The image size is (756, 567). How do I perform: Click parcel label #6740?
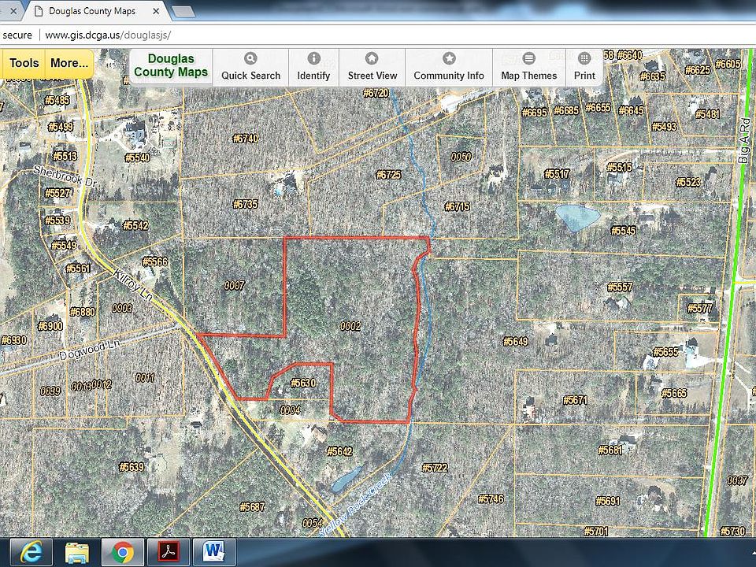click(246, 139)
